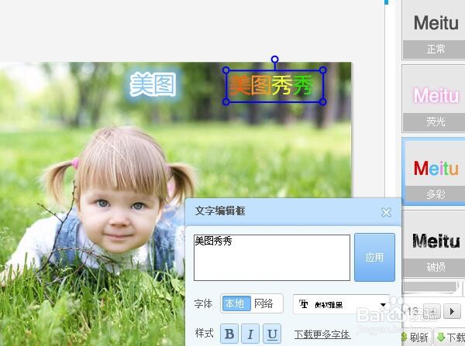465x346 pixels.
Task: Switch font source to 网络
Action: click(x=264, y=303)
